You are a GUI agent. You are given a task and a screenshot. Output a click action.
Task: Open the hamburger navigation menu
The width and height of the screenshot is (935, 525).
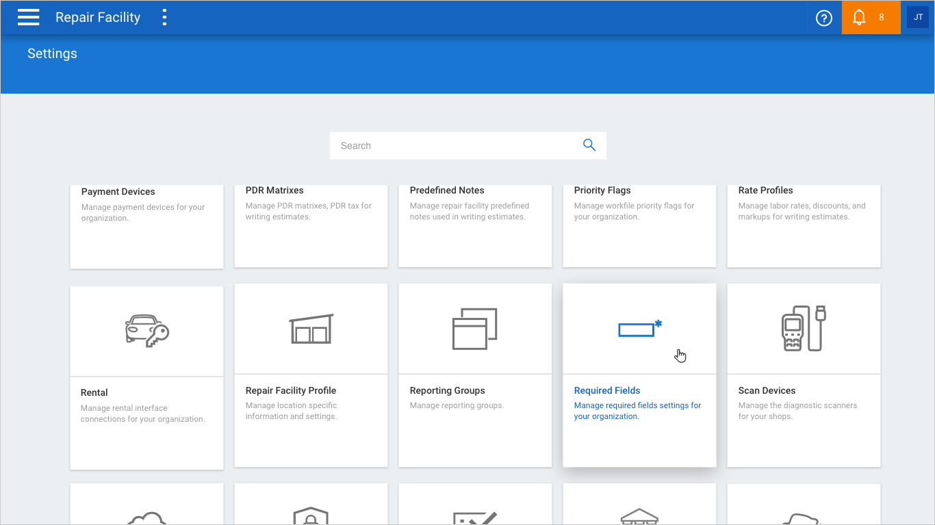[28, 17]
